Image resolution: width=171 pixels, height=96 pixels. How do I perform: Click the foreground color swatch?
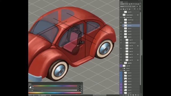(x=29, y=86)
